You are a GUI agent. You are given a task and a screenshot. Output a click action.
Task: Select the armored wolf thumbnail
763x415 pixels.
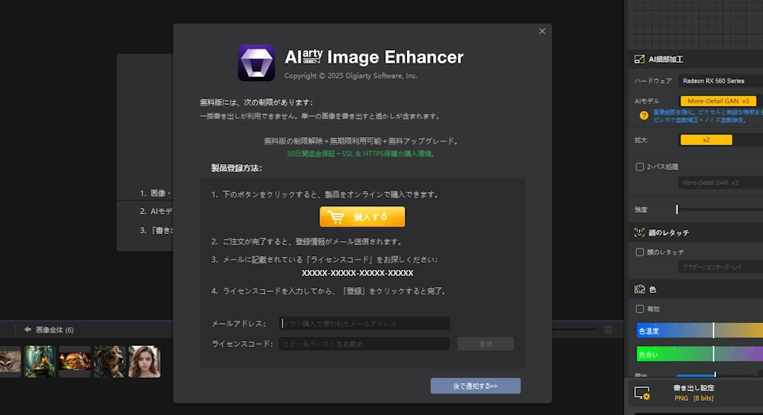110,362
